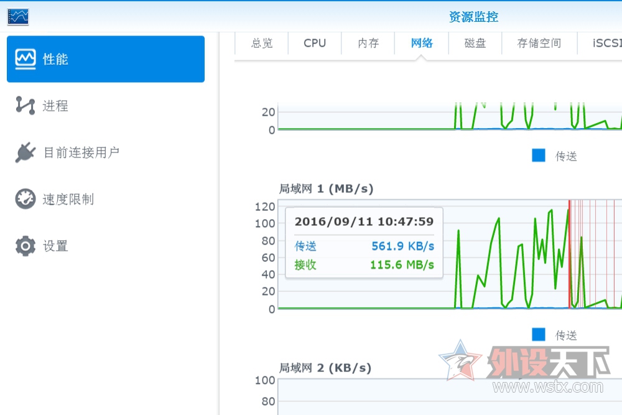This screenshot has height=415, width=622.
Task: Switch to the 总览 tab
Action: (x=262, y=44)
